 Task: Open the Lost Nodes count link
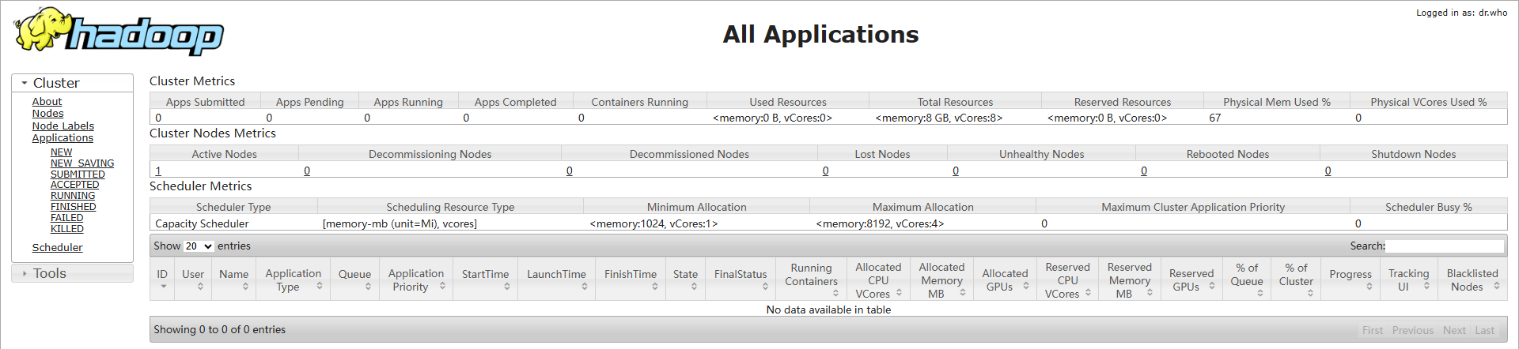[x=826, y=171]
